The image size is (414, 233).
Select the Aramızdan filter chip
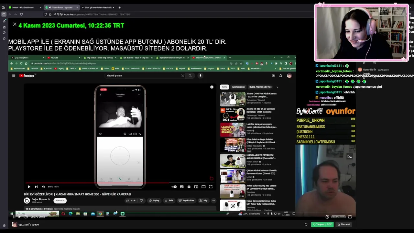(238, 87)
